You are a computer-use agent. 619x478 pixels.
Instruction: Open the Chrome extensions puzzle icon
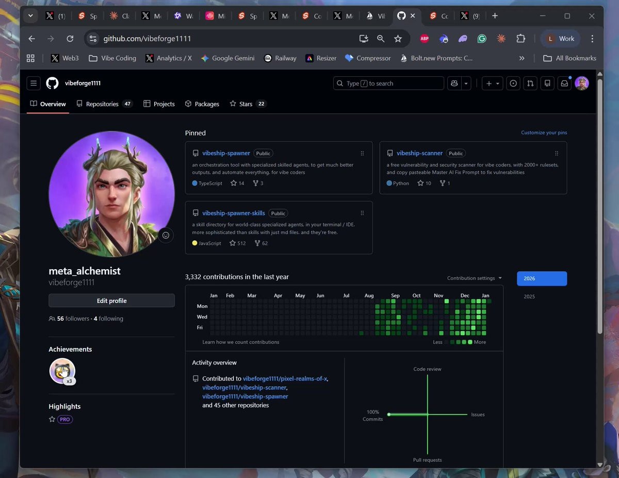[x=520, y=39]
